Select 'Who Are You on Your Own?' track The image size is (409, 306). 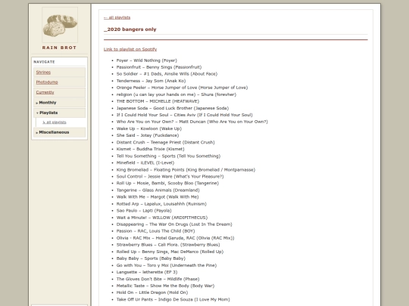pyautogui.click(x=192, y=122)
